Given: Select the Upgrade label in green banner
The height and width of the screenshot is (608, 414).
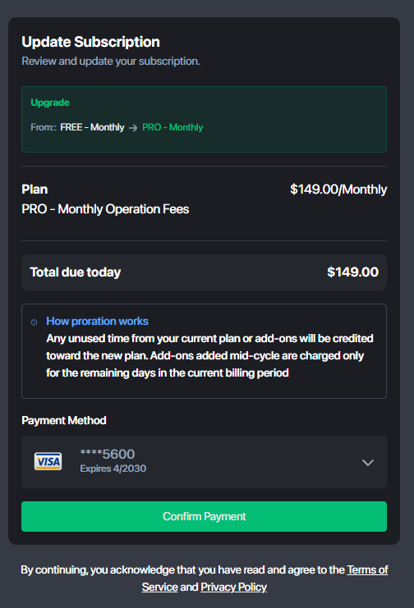Looking at the screenshot, I should [50, 103].
